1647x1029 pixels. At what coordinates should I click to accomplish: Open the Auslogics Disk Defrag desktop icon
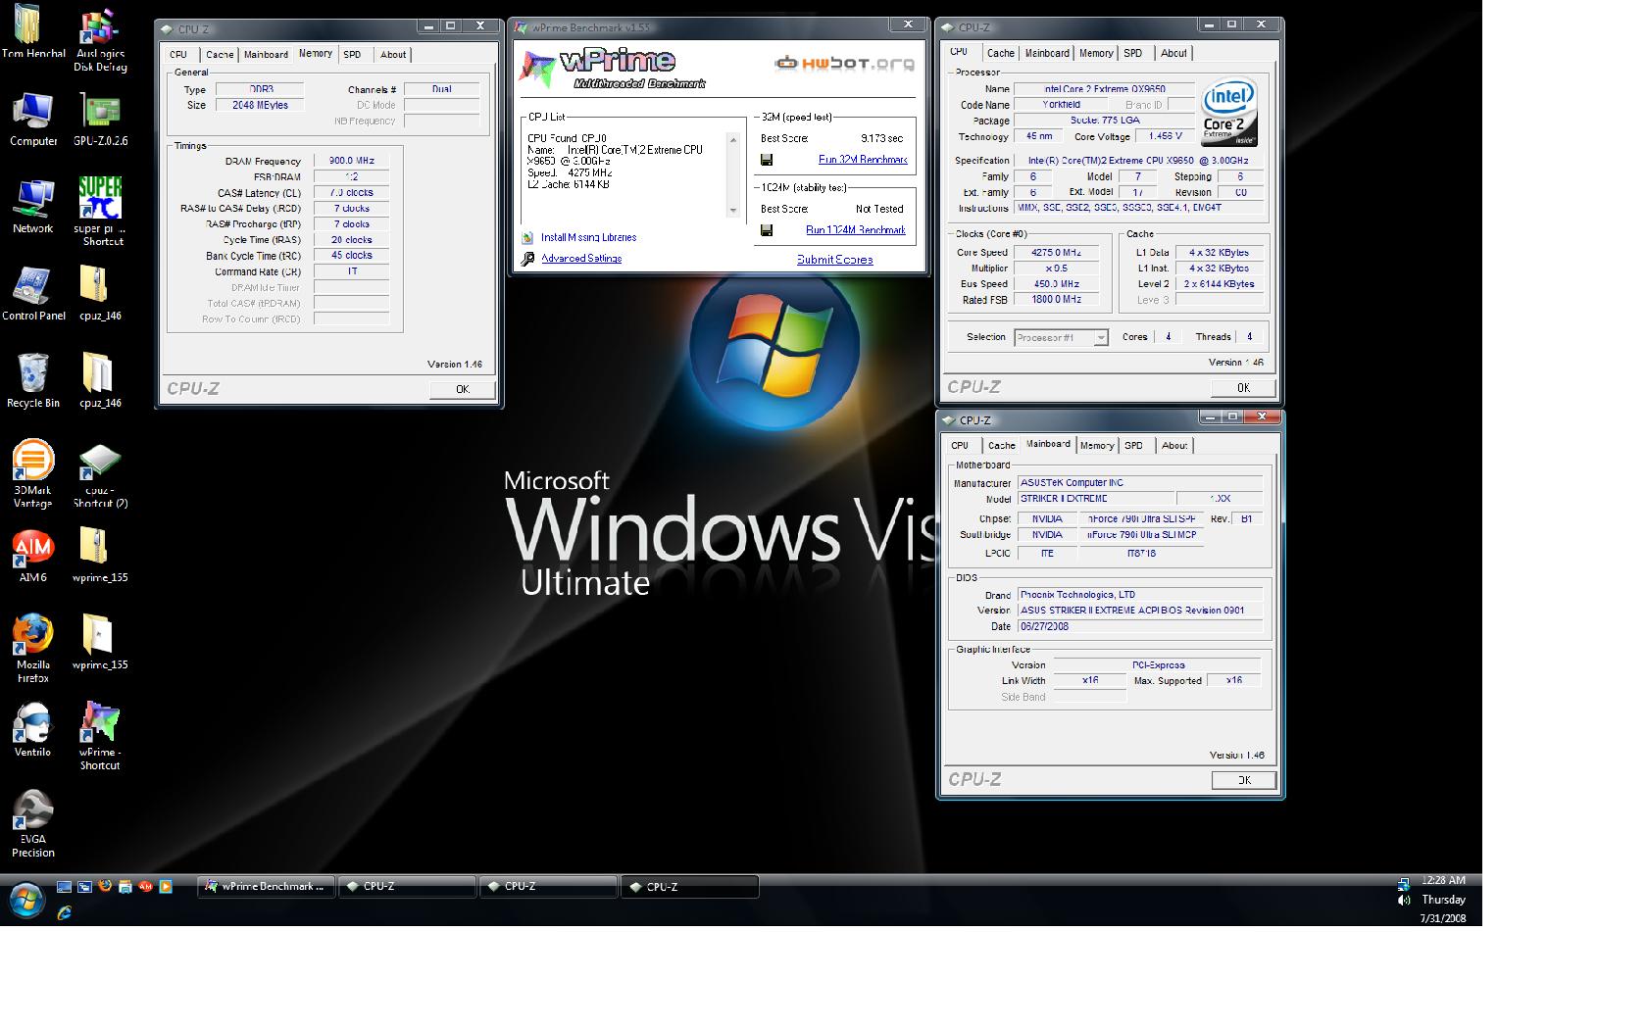(99, 41)
